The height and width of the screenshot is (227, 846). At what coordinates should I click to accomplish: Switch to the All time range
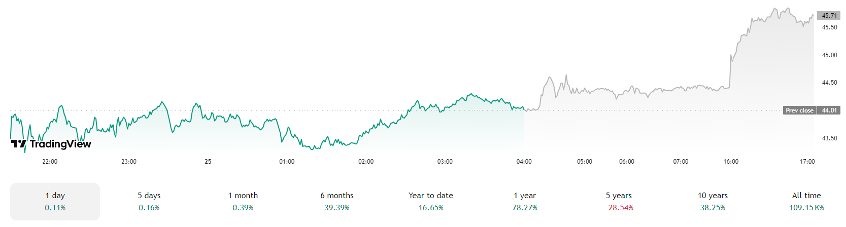tap(806, 201)
